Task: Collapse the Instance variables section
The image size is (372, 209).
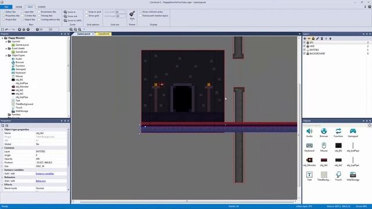Action: (x=2, y=170)
